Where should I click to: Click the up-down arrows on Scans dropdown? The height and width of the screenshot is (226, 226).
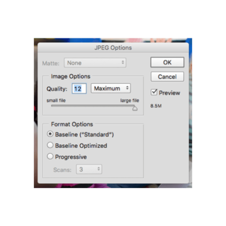(x=99, y=169)
